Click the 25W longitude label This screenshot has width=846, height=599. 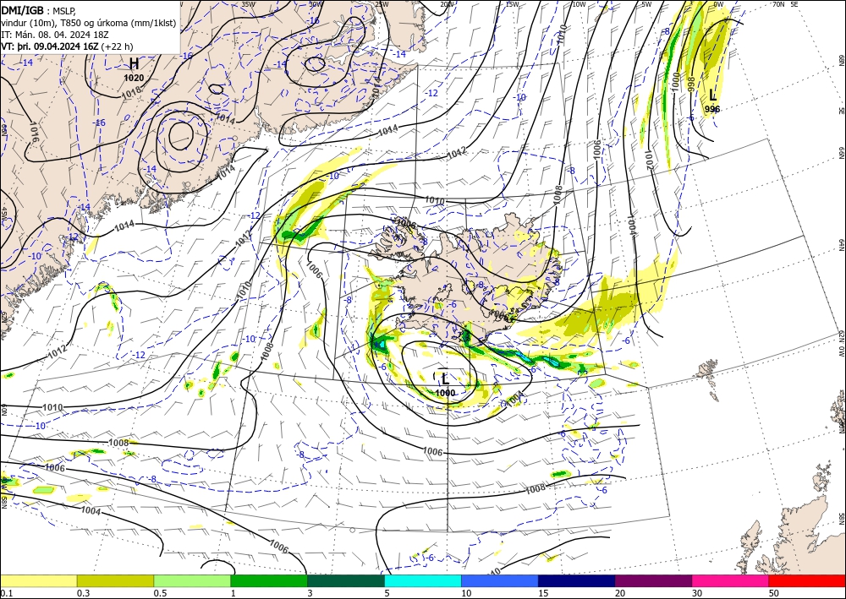382,4
